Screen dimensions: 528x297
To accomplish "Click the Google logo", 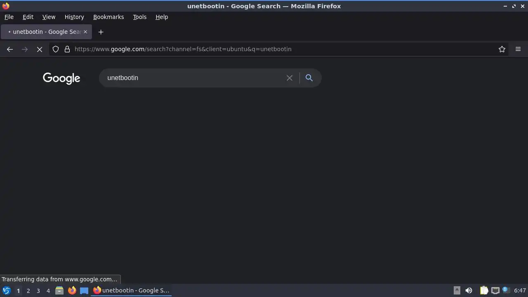I will pyautogui.click(x=61, y=78).
